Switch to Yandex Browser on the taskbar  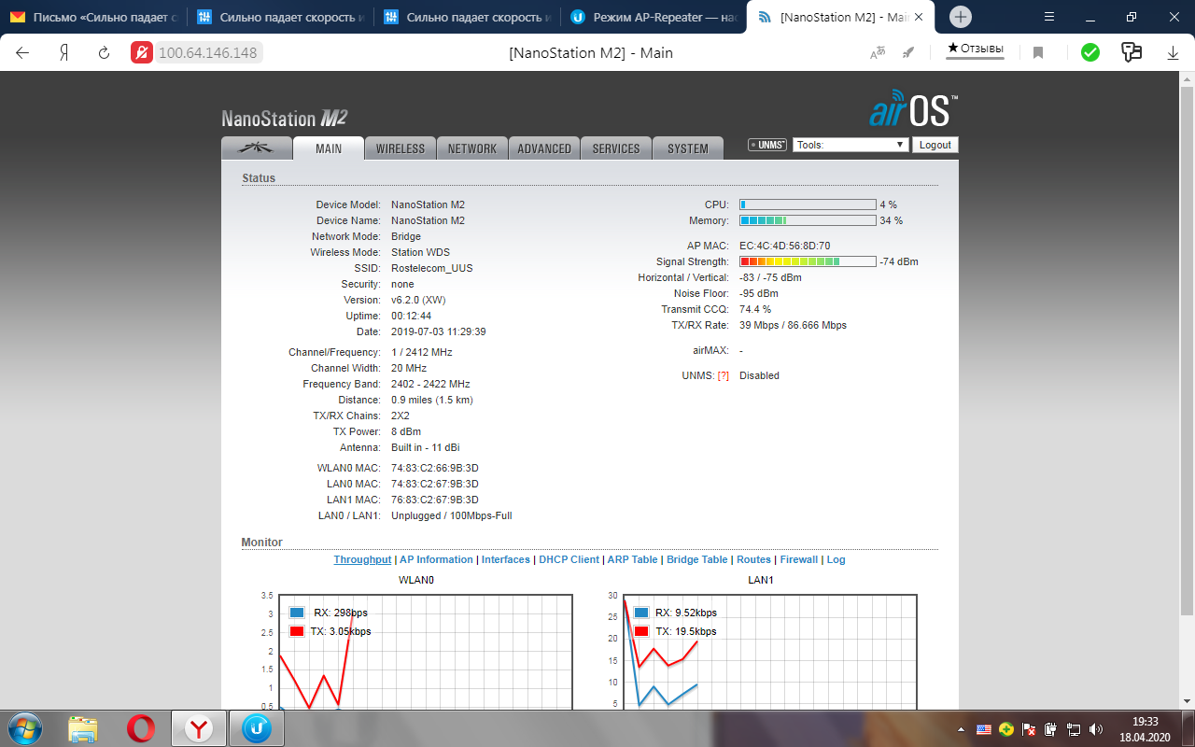pos(198,728)
